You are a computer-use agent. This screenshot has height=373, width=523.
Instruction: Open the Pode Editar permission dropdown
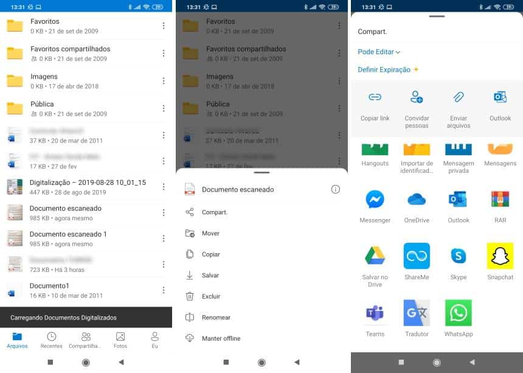(x=379, y=52)
